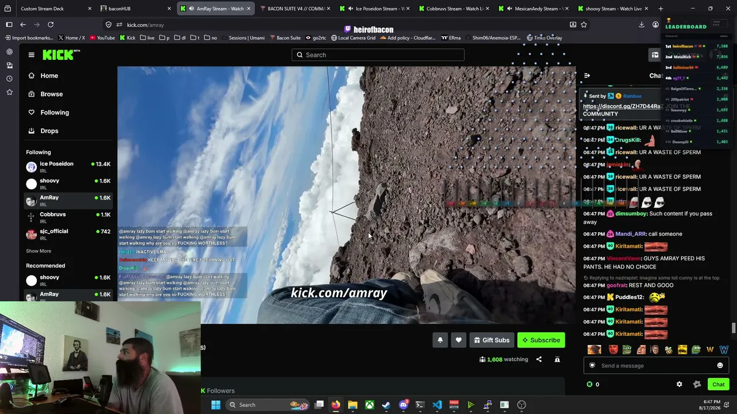Open the YouTube bookmark
Screen dimensions: 737x414
point(101,38)
